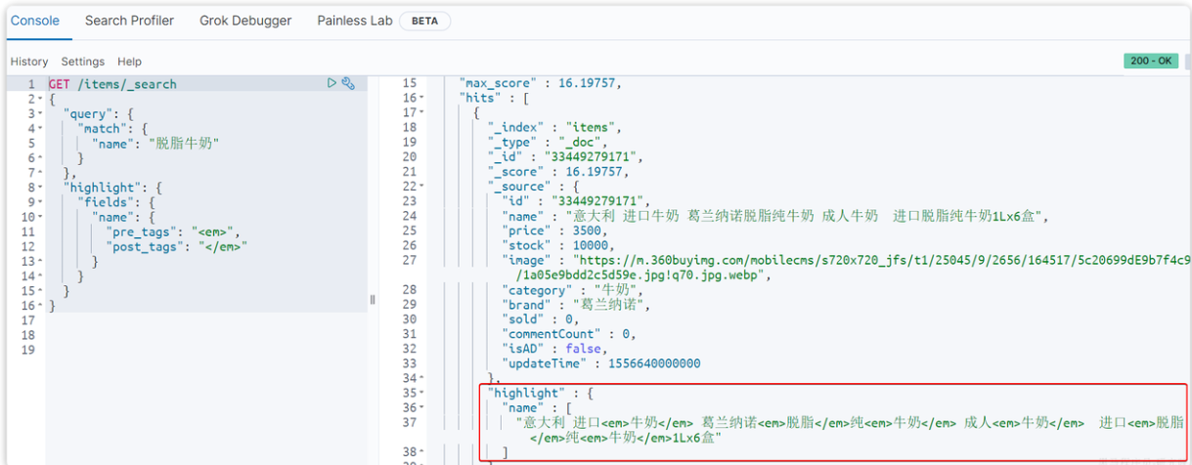This screenshot has height=465, width=1192.
Task: Fold the "_source" object on response line 22
Action: coord(420,187)
